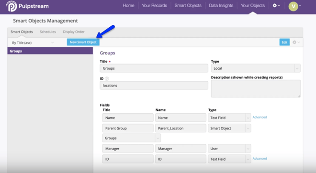Switch to the Display Order tab
The width and height of the screenshot is (316, 173).
[74, 32]
